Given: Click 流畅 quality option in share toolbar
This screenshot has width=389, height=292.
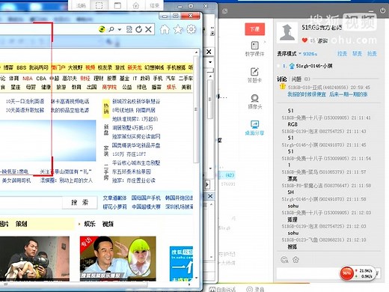Looking at the screenshot, I should point(81,5).
